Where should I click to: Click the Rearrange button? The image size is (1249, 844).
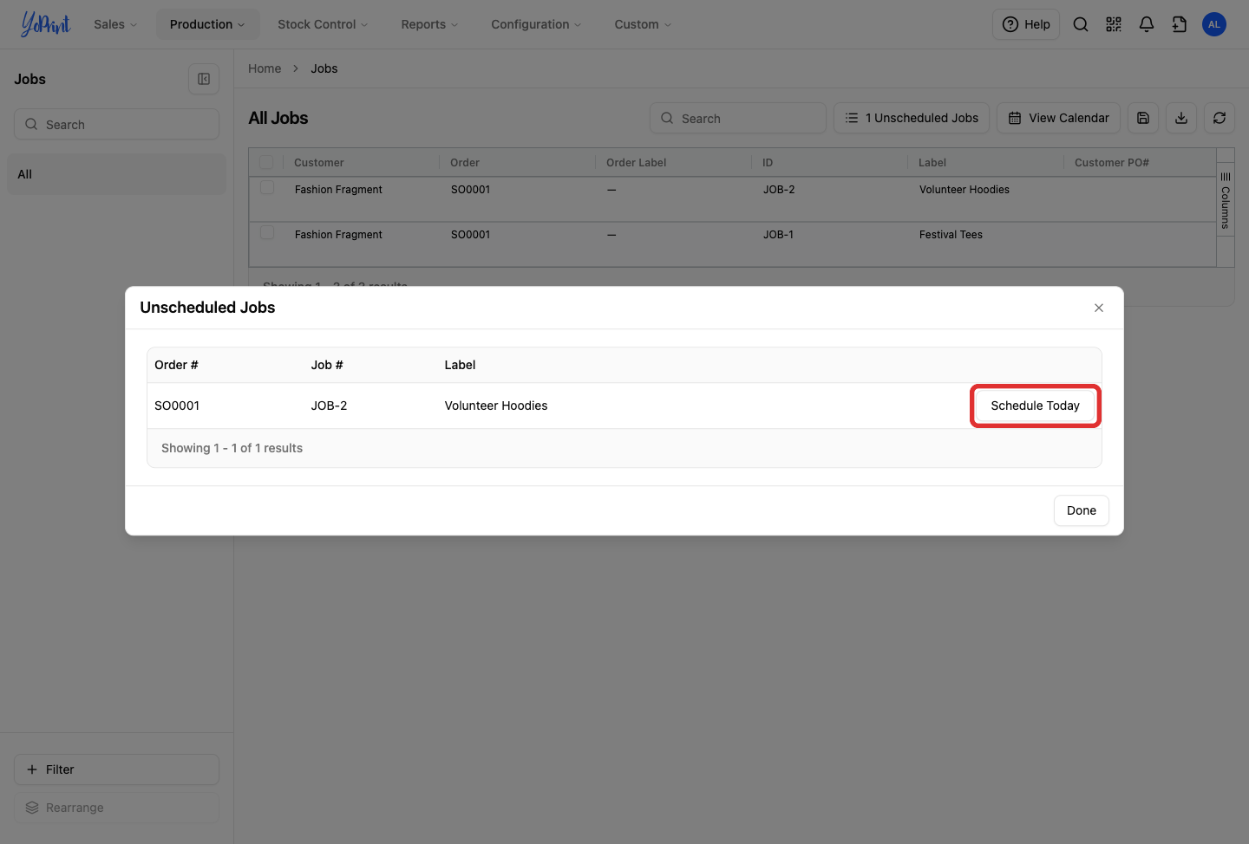tap(116, 808)
